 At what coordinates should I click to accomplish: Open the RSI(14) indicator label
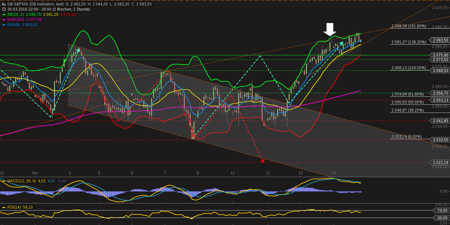14,207
